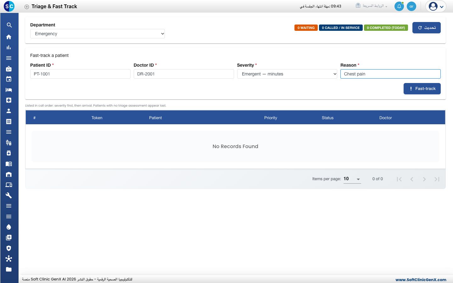The width and height of the screenshot is (453, 283).
Task: Open the search icon in the sidebar
Action: (9, 25)
